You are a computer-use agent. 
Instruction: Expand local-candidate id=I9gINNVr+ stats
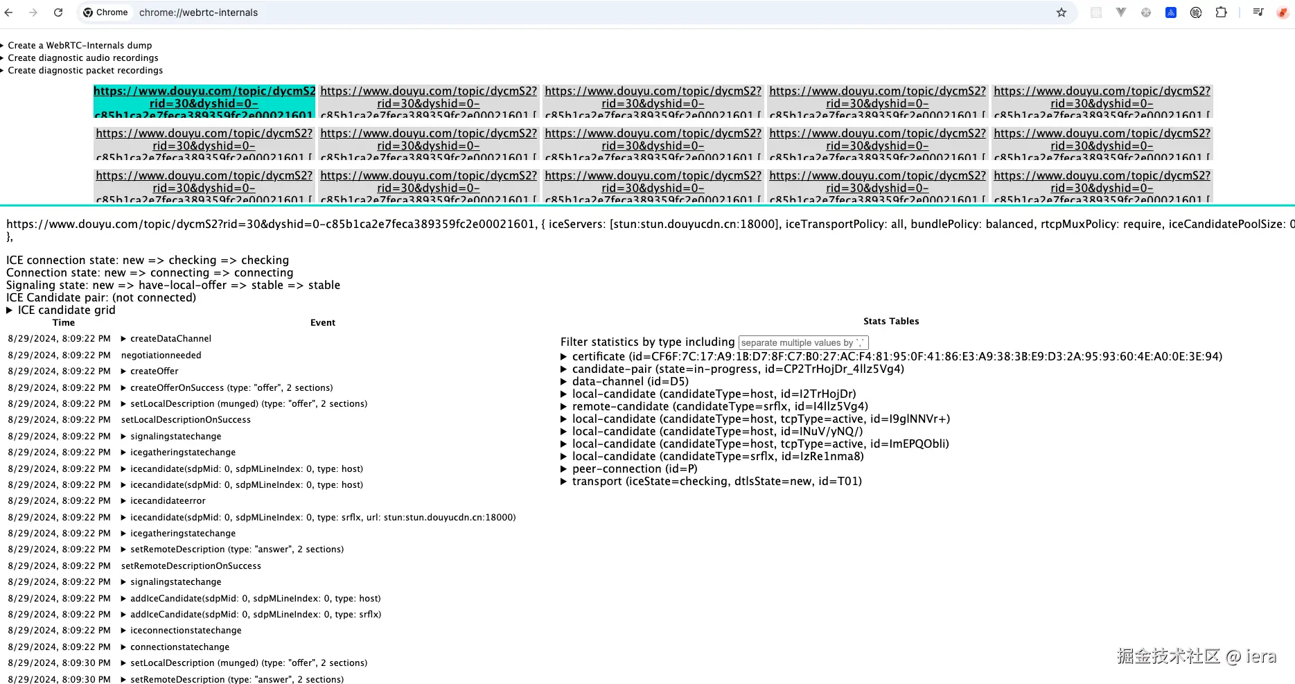755,419
